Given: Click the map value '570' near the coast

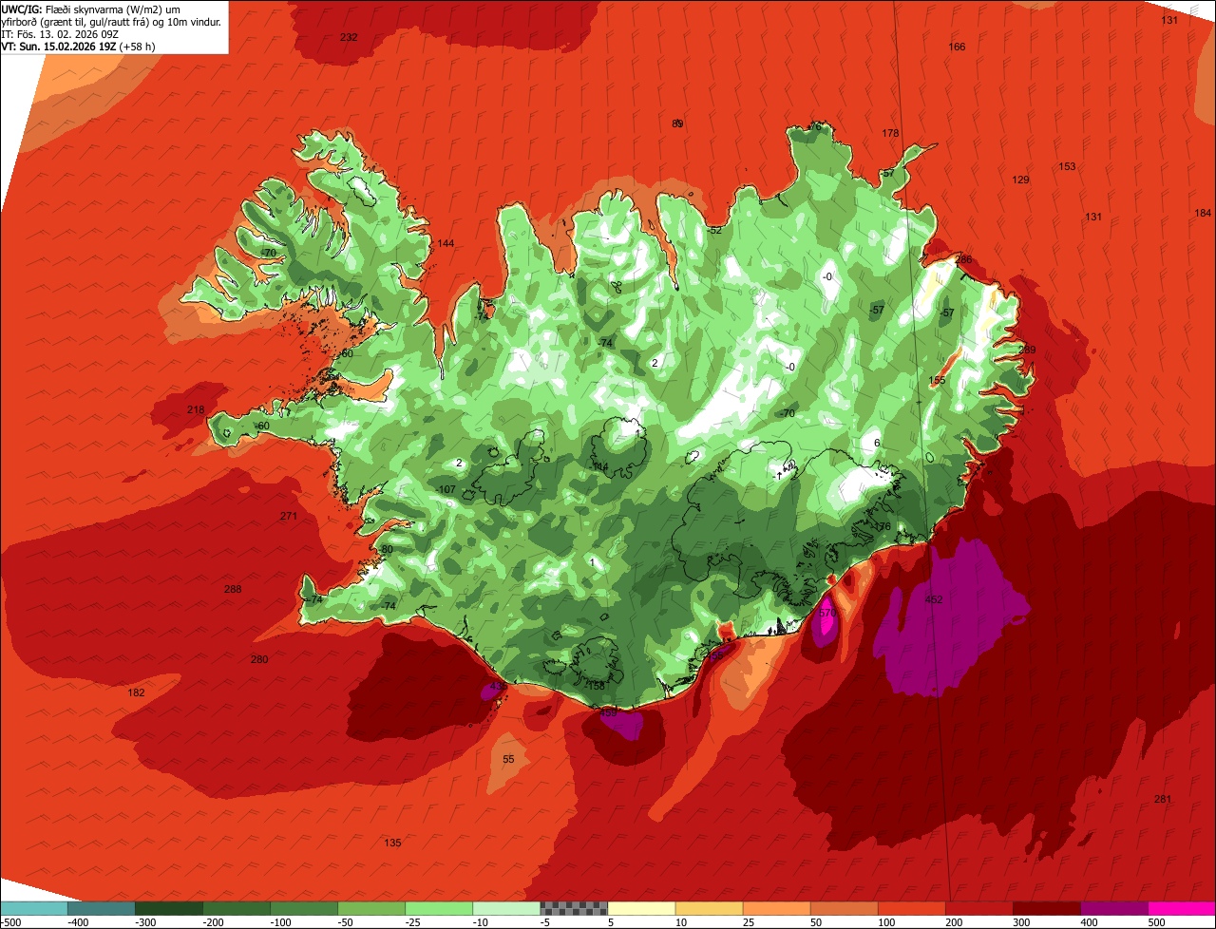Looking at the screenshot, I should click(826, 614).
